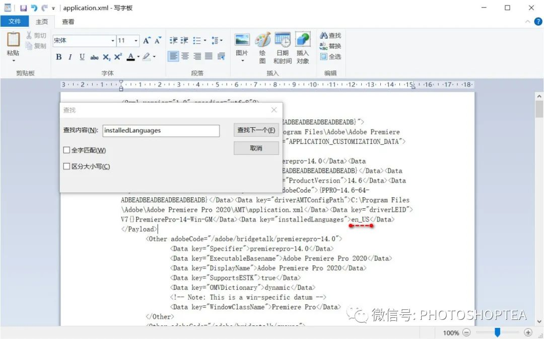Viewport: 544px width, 339px height.
Task: Open the highlight color dropdown arrow
Action: click(155, 57)
